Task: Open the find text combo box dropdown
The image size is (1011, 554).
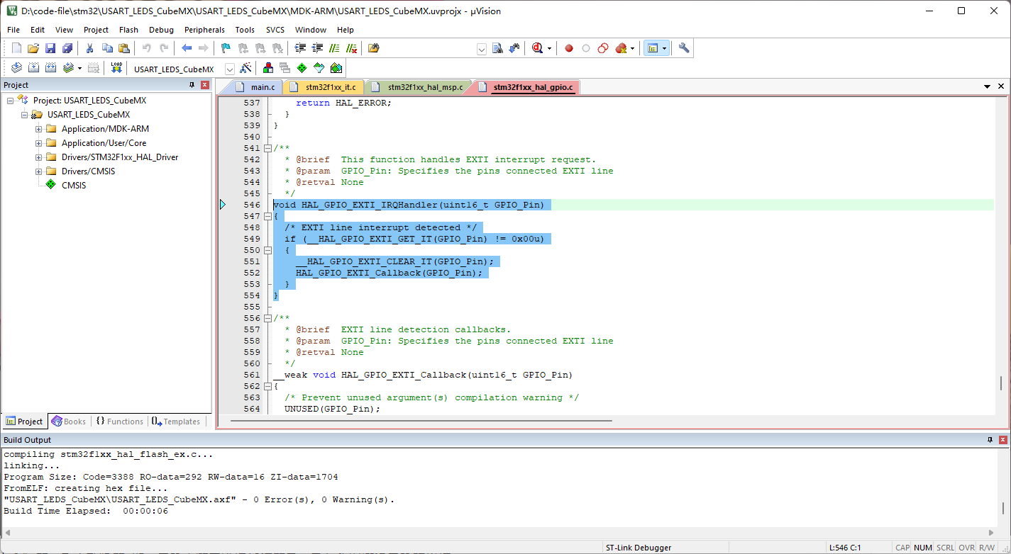Action: [482, 49]
